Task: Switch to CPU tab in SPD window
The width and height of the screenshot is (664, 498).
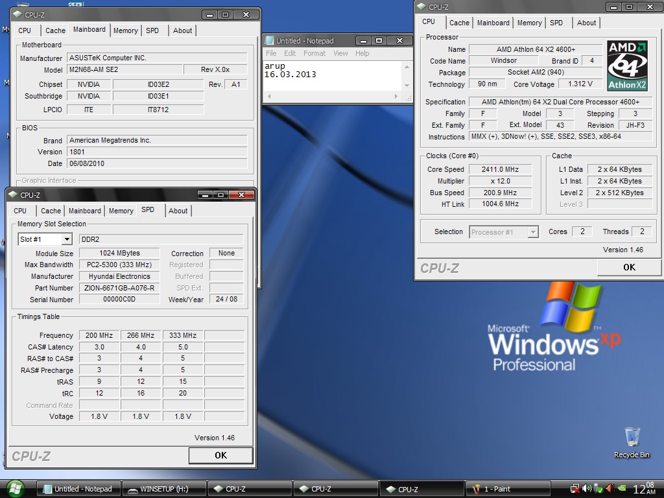Action: 20,211
